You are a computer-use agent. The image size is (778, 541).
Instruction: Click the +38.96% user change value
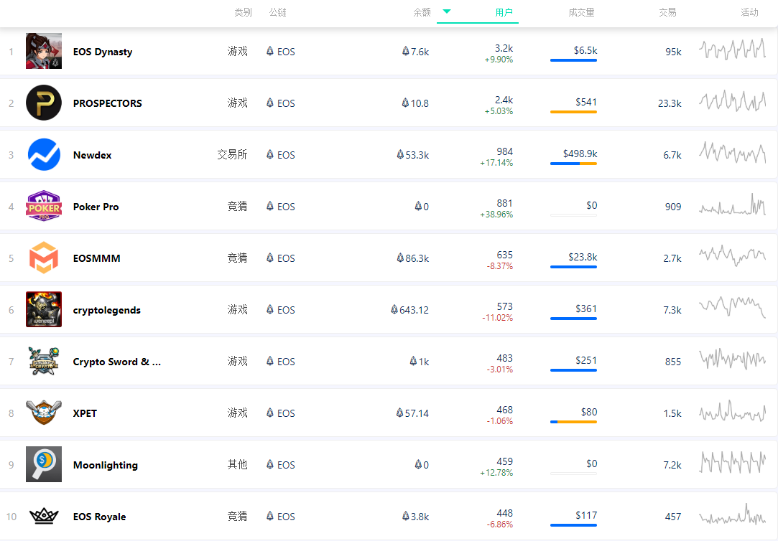pos(496,215)
